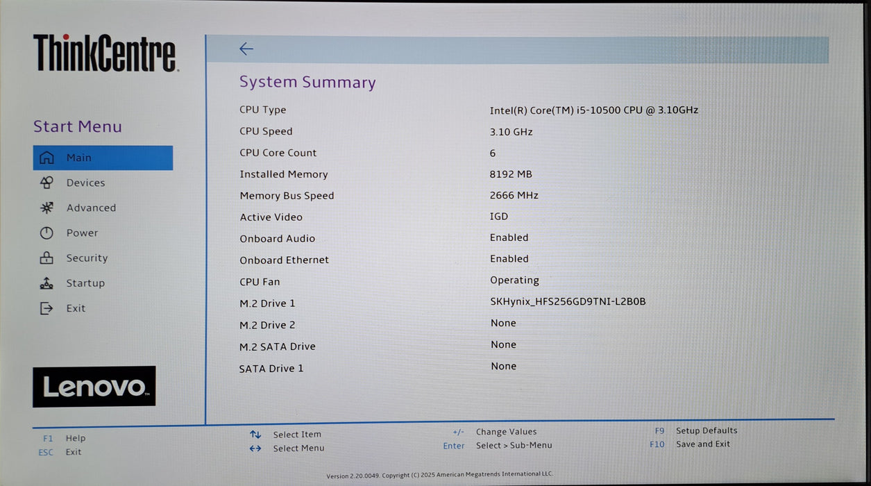Click the back arrow icon
Screen dimensions: 871x486
246,49
